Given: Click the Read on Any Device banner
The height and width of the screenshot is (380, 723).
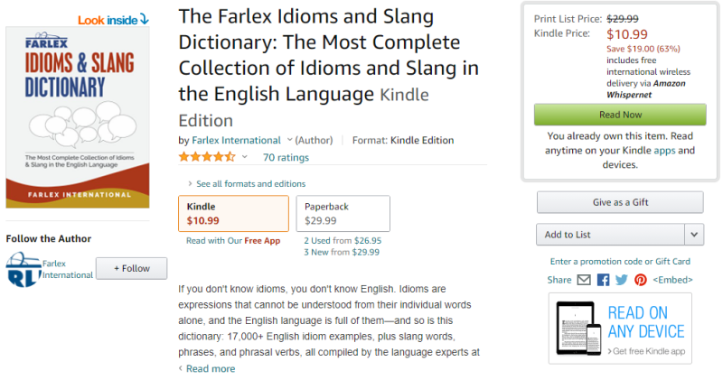Looking at the screenshot, I should point(619,328).
